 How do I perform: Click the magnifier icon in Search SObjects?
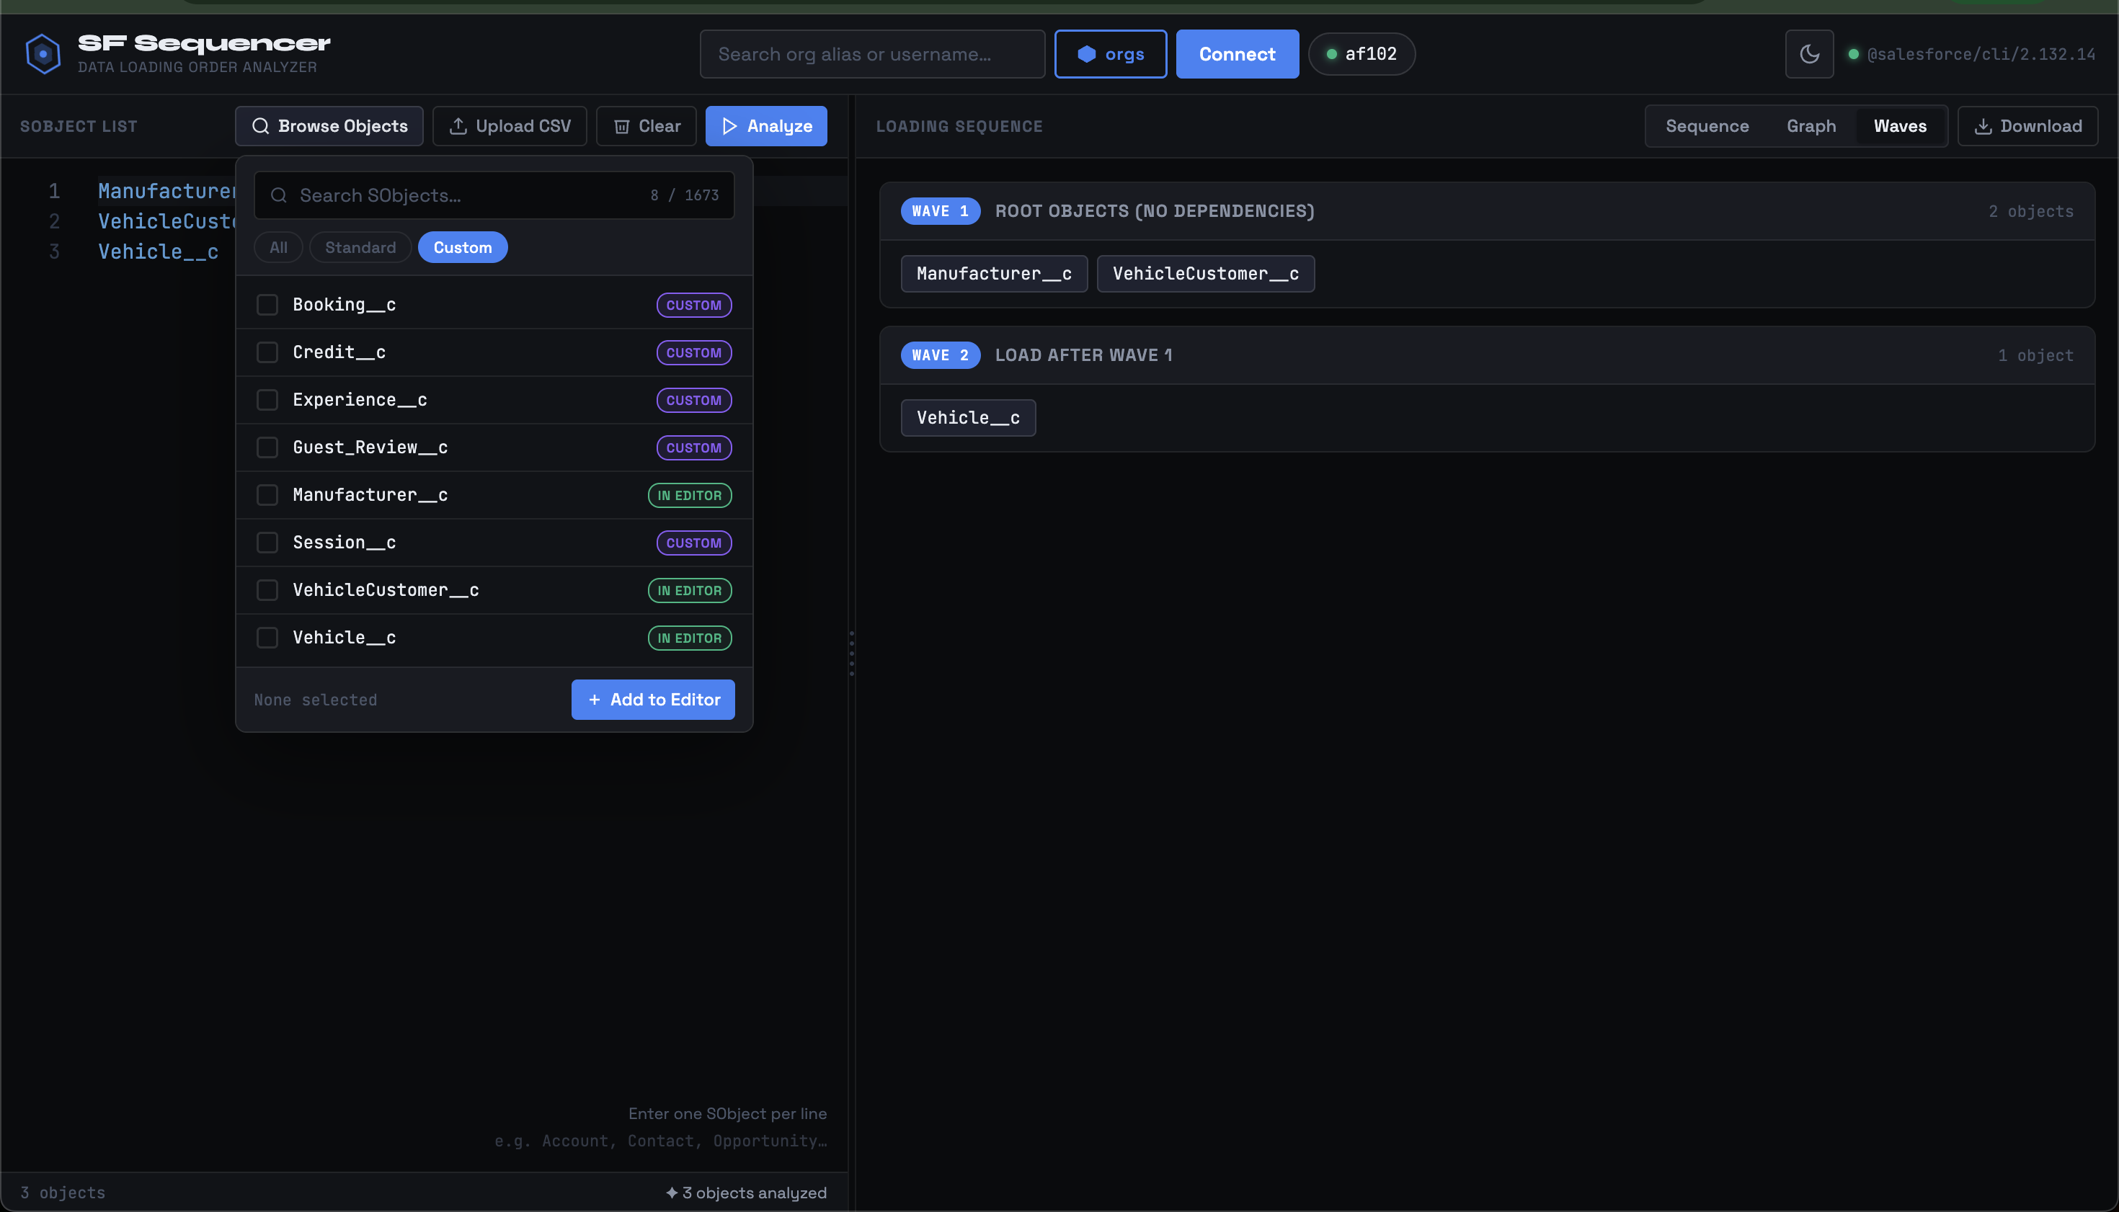coord(279,195)
